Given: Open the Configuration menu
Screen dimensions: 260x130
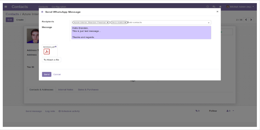Looking at the screenshot, I should click(59, 7).
